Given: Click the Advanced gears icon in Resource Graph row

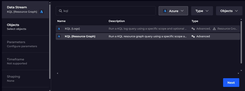Looking at the screenshot, I should [x=193, y=36].
